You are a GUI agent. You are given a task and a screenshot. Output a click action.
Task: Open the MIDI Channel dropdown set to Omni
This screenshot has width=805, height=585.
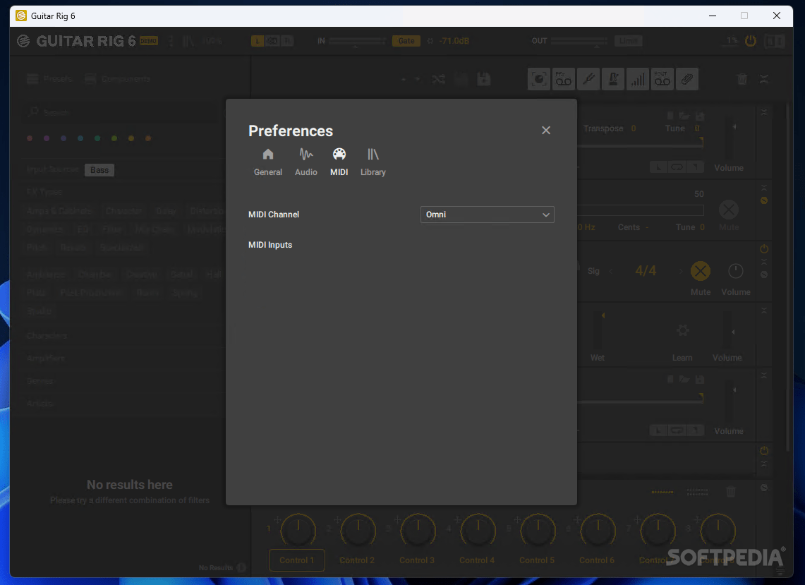[x=488, y=215]
